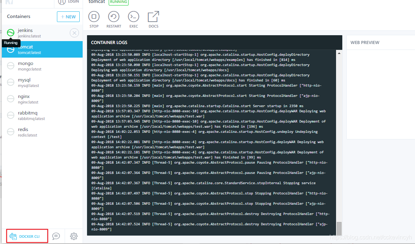Click the Docker whale CLI icon
Viewport: 415px width, 244px height.
coord(13,236)
